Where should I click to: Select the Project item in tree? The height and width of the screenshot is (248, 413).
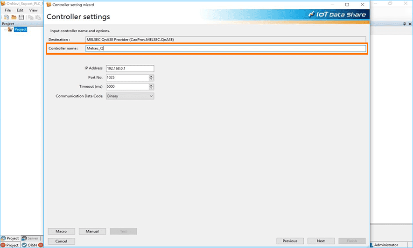click(21, 29)
